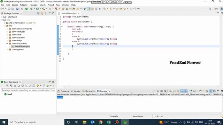Click the Boot Dashboard filter icon

(x=44, y=86)
